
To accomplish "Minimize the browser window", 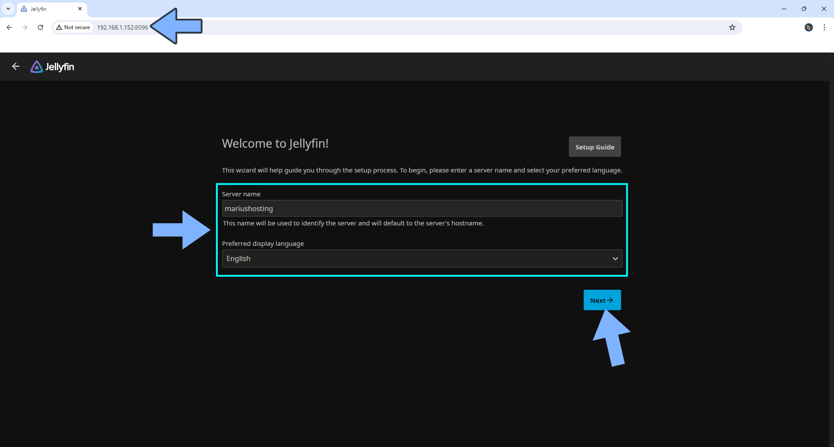I will pyautogui.click(x=784, y=9).
